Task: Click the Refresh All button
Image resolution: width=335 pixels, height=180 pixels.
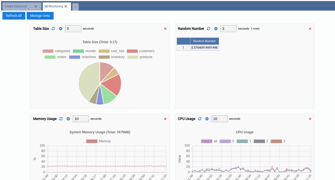Action: click(x=14, y=15)
